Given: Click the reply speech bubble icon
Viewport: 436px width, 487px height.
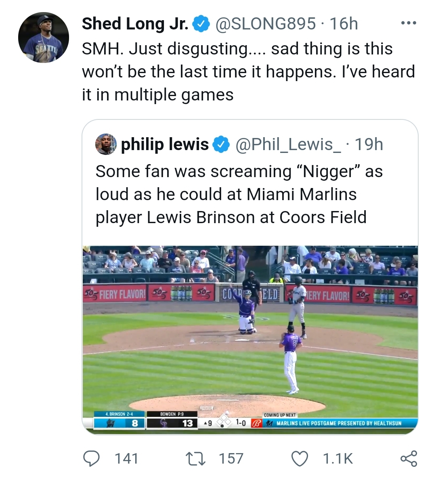Looking at the screenshot, I should pos(91,459).
